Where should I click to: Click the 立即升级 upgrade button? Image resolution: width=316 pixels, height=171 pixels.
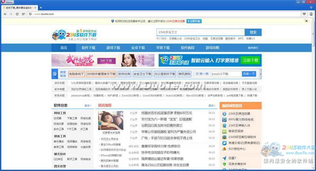[194, 21]
